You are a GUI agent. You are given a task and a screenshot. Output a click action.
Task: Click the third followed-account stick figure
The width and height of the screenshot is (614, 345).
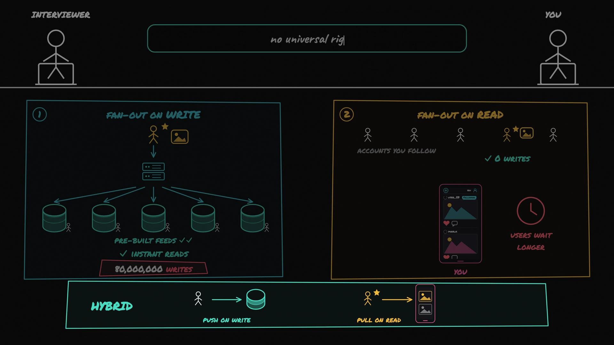click(x=460, y=135)
